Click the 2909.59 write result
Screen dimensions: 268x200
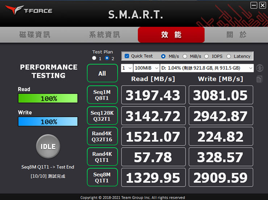(221, 178)
